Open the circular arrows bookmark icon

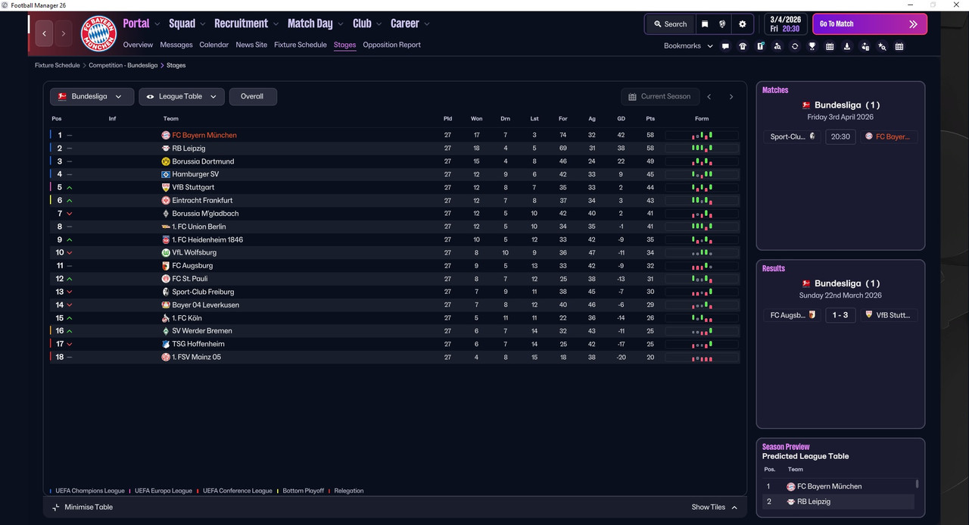coord(795,46)
